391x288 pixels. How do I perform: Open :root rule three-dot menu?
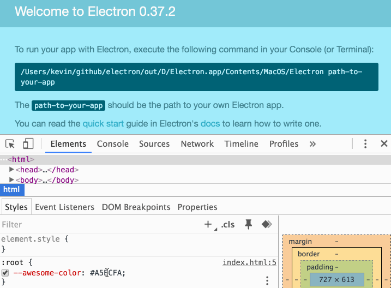click(267, 281)
